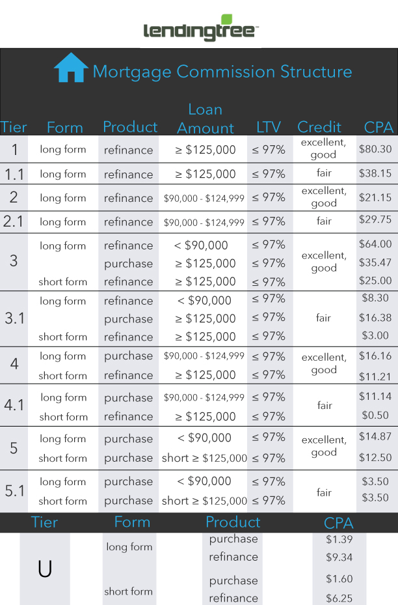Click the Tier 3.1 row label
The image size is (398, 605).
[x=14, y=318]
